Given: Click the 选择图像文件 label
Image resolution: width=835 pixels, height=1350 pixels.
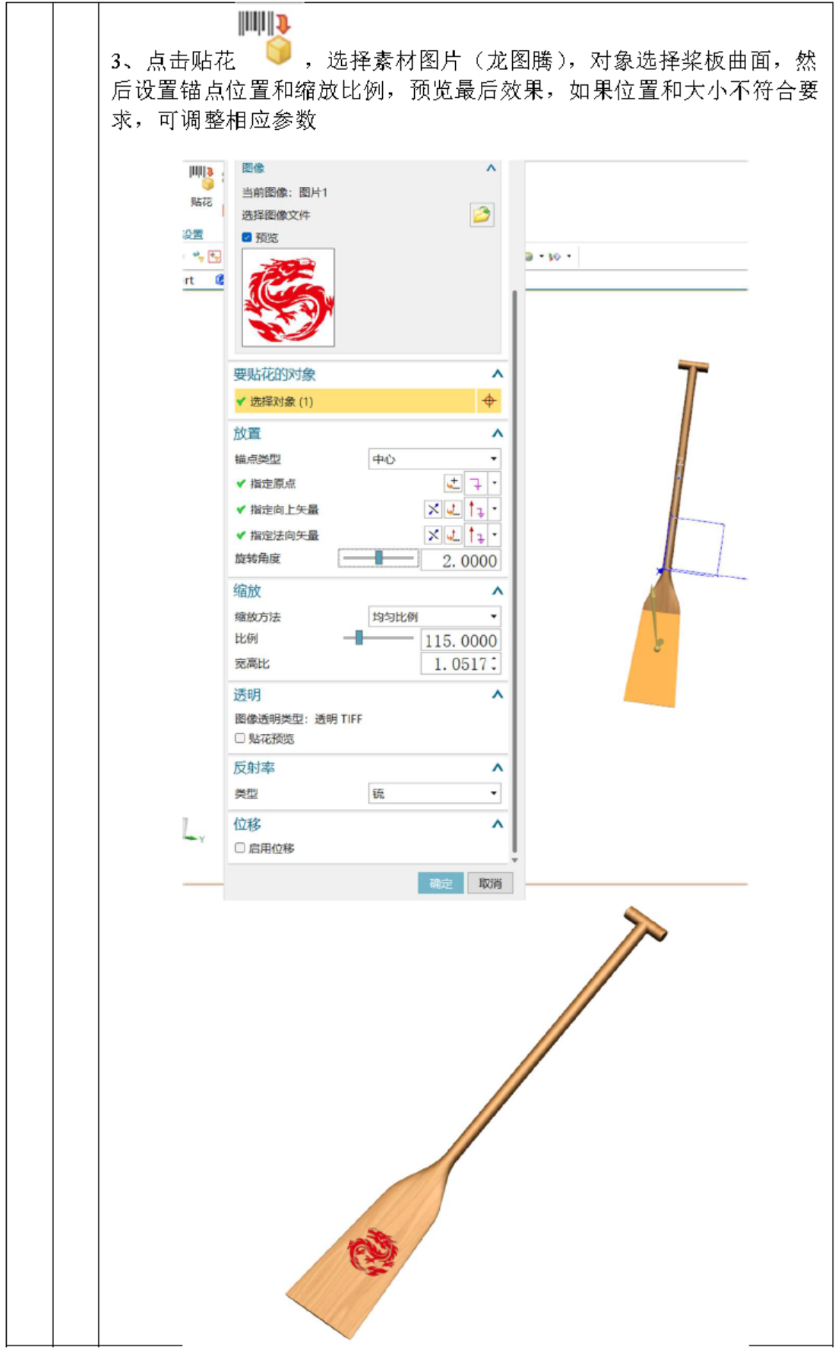Looking at the screenshot, I should (x=276, y=215).
